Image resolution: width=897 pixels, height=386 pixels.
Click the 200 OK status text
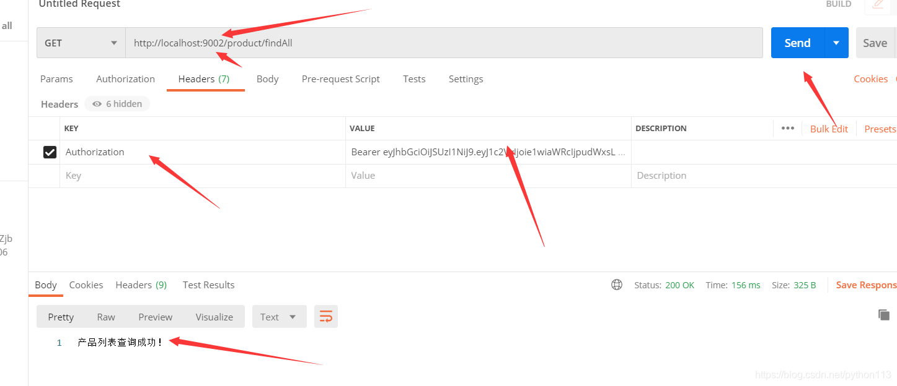tap(679, 285)
